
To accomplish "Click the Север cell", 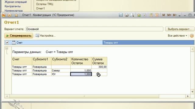I will point(61,71).
